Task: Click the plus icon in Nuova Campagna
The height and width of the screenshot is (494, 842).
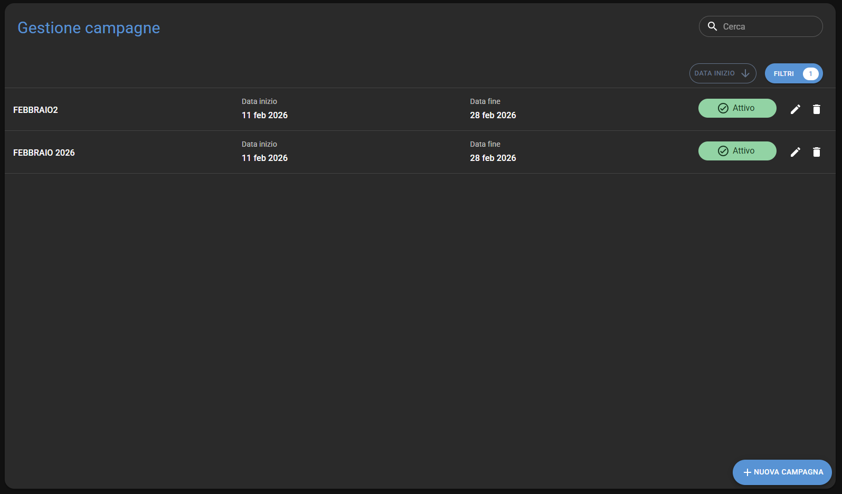Action: pyautogui.click(x=747, y=472)
